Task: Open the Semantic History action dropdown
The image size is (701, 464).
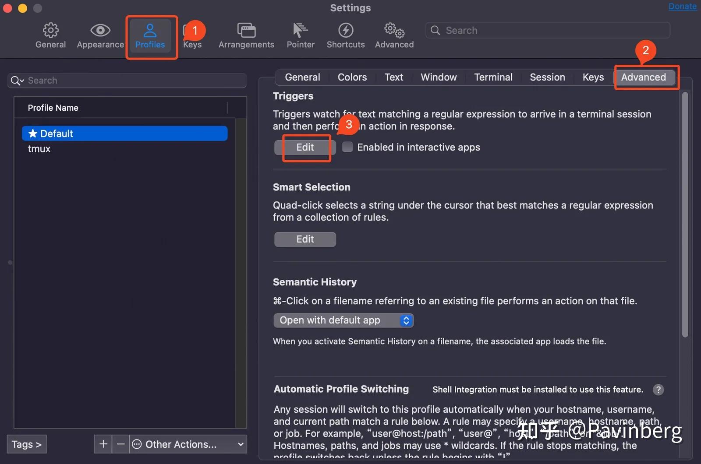Action: [x=343, y=320]
